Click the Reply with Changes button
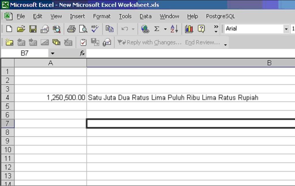Image resolution: width=295 pixels, height=186 pixels. click(150, 42)
